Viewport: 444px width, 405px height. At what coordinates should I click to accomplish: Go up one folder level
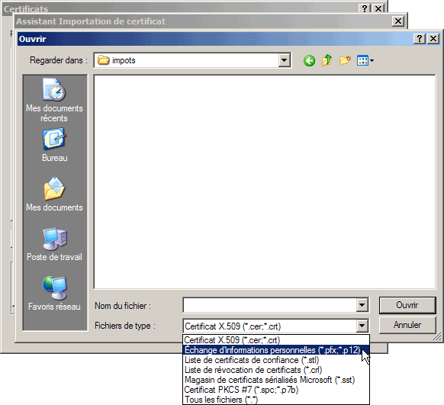(x=327, y=60)
